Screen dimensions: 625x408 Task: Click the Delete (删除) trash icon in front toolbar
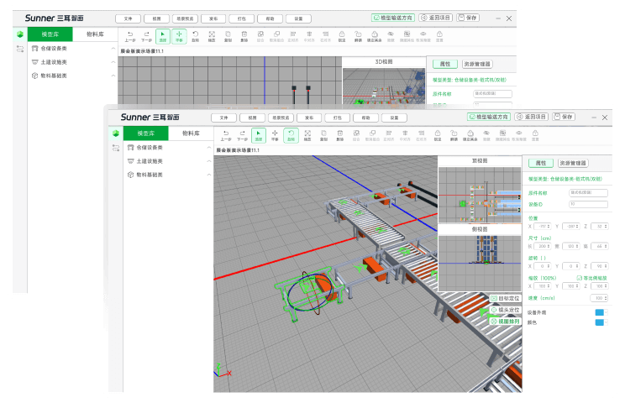[x=340, y=135]
